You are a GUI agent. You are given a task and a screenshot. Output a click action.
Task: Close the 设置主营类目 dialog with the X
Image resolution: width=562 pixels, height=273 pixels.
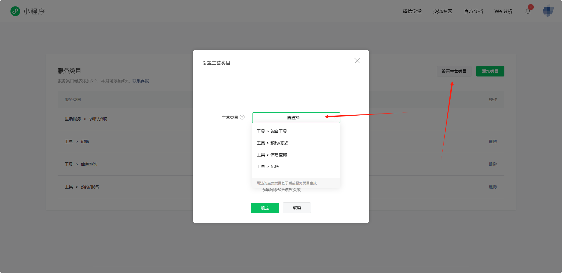point(357,61)
